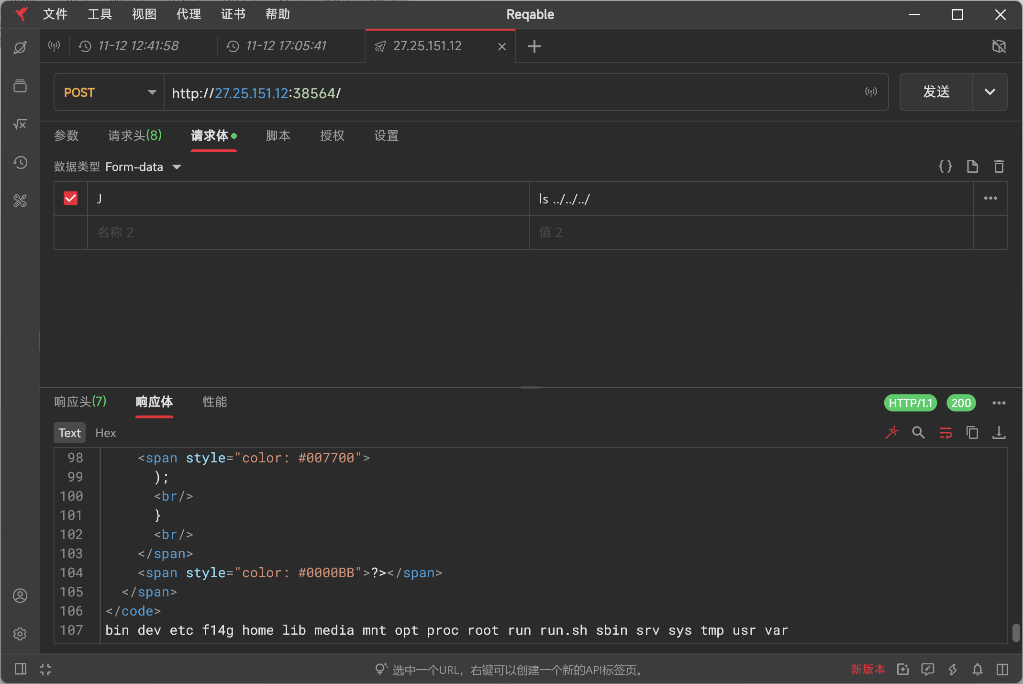This screenshot has width=1023, height=684.
Task: Delete all form-data rows with trash icon
Action: (999, 167)
